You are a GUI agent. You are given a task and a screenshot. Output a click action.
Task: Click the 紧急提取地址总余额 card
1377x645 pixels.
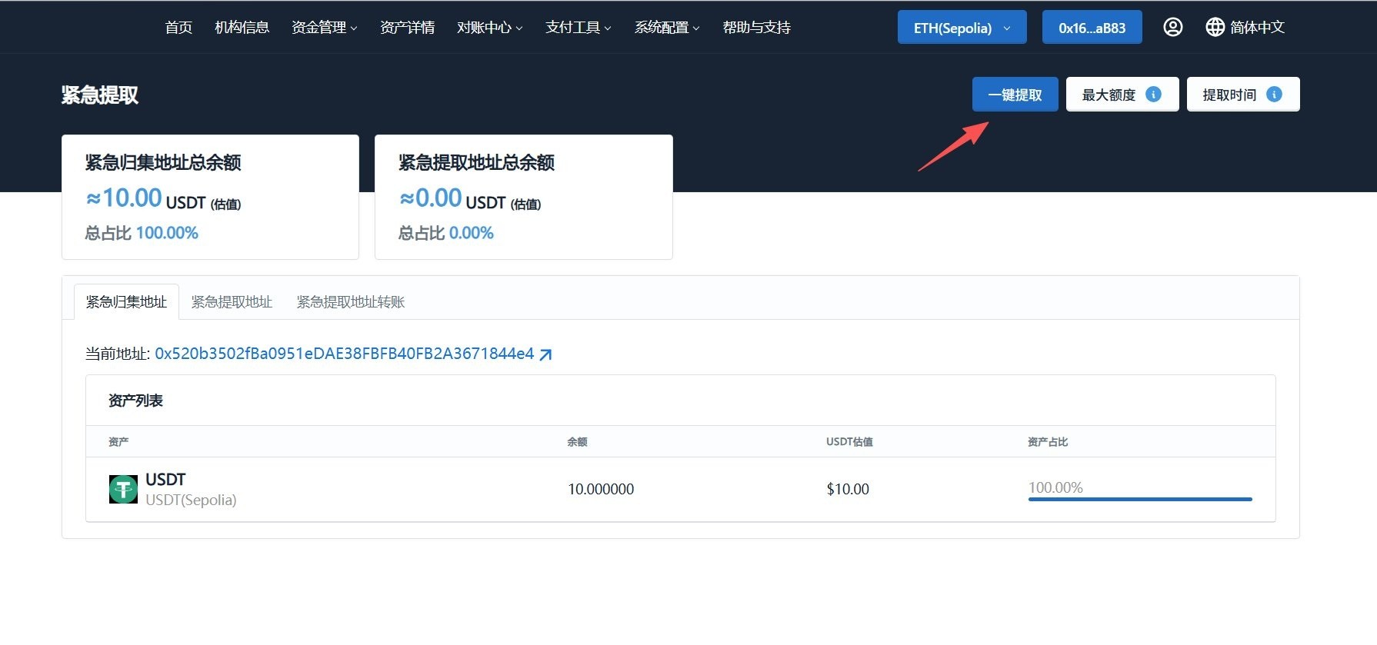pyautogui.click(x=524, y=197)
